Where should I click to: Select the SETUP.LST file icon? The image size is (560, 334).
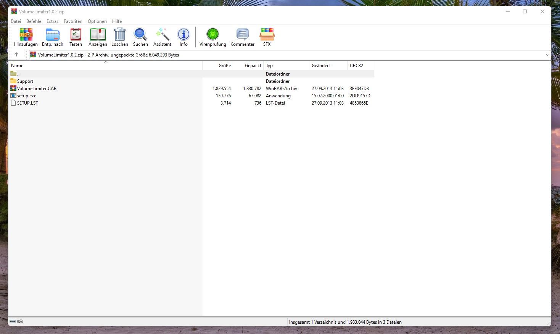(13, 103)
